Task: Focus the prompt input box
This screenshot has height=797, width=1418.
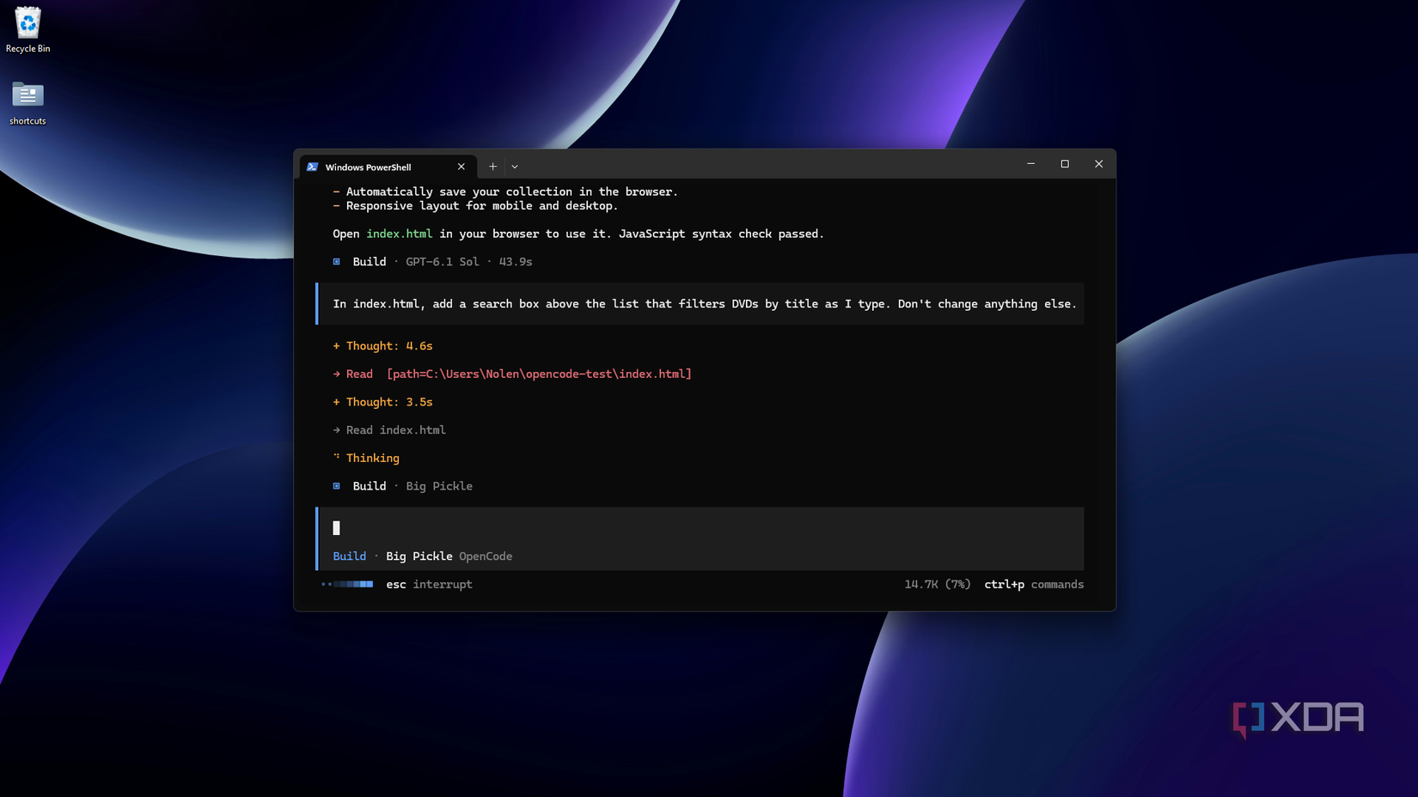Action: point(700,528)
